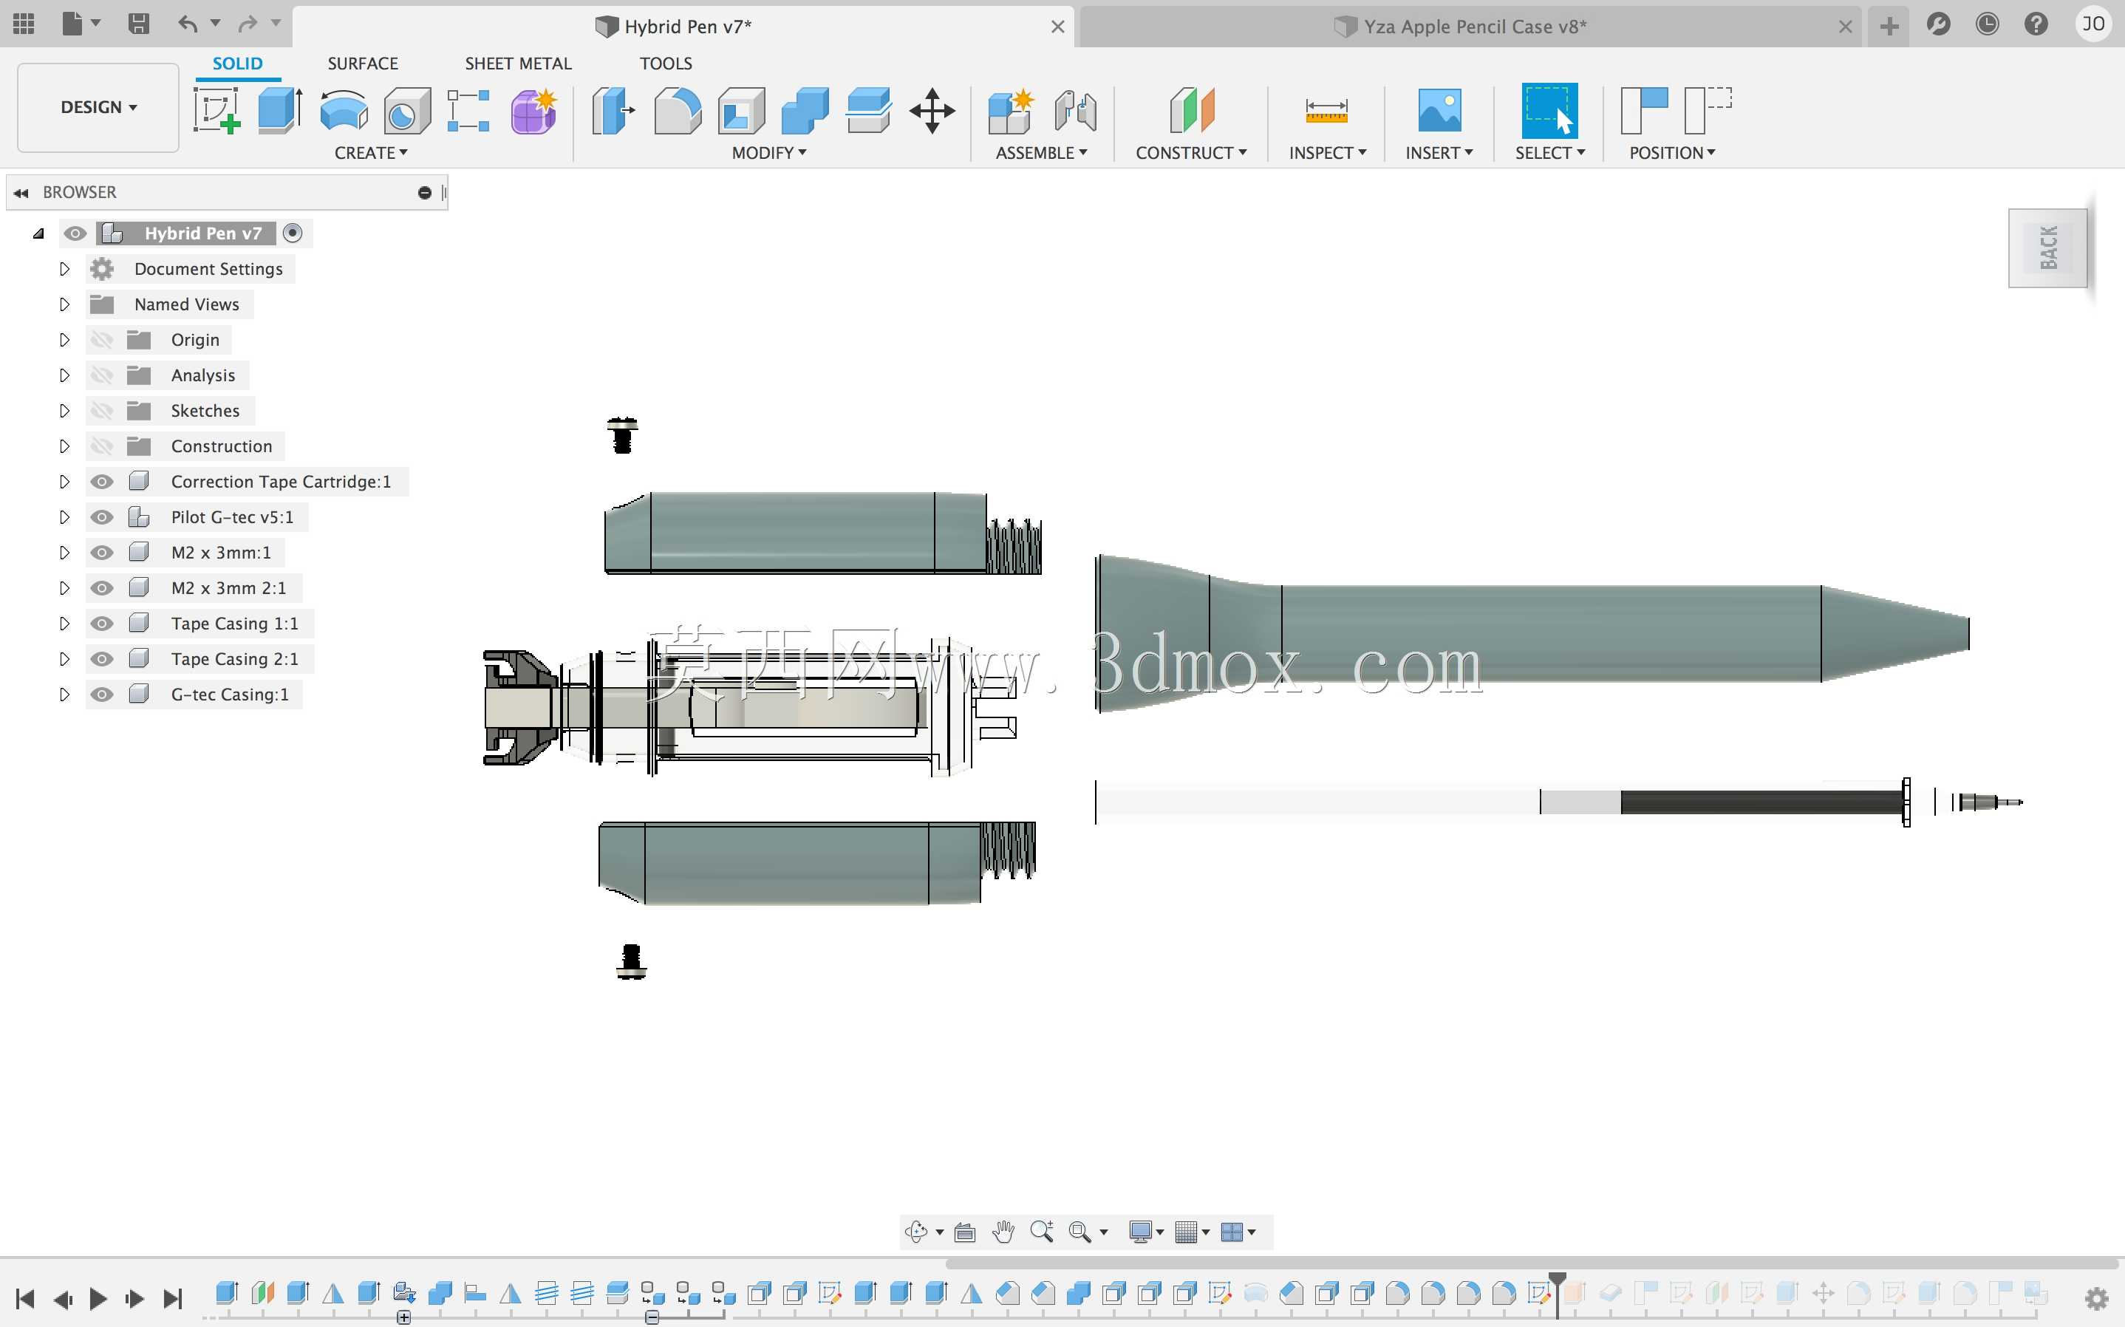
Task: Click the Orbit tool in navigation bar
Action: 916,1232
